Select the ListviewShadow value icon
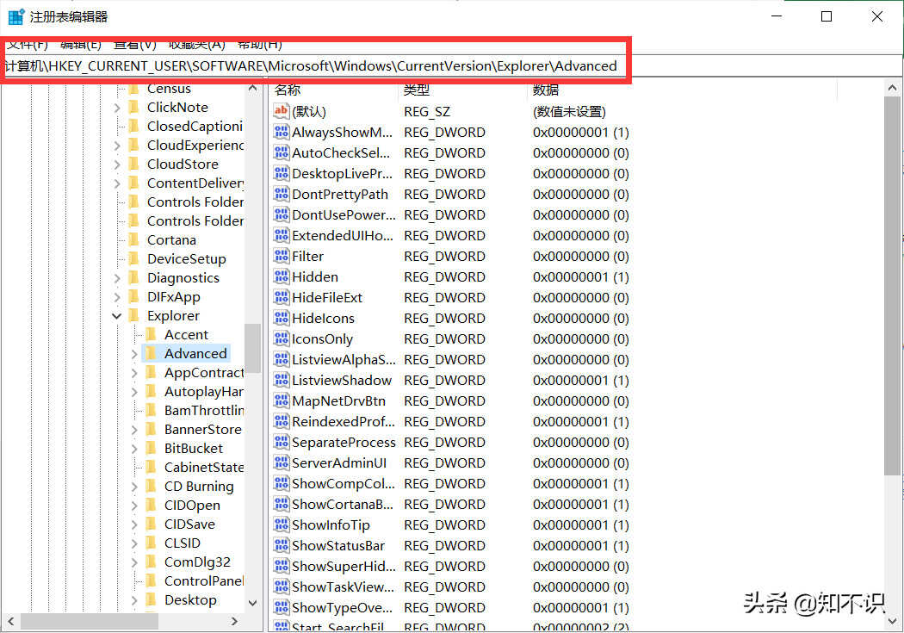 click(x=282, y=380)
